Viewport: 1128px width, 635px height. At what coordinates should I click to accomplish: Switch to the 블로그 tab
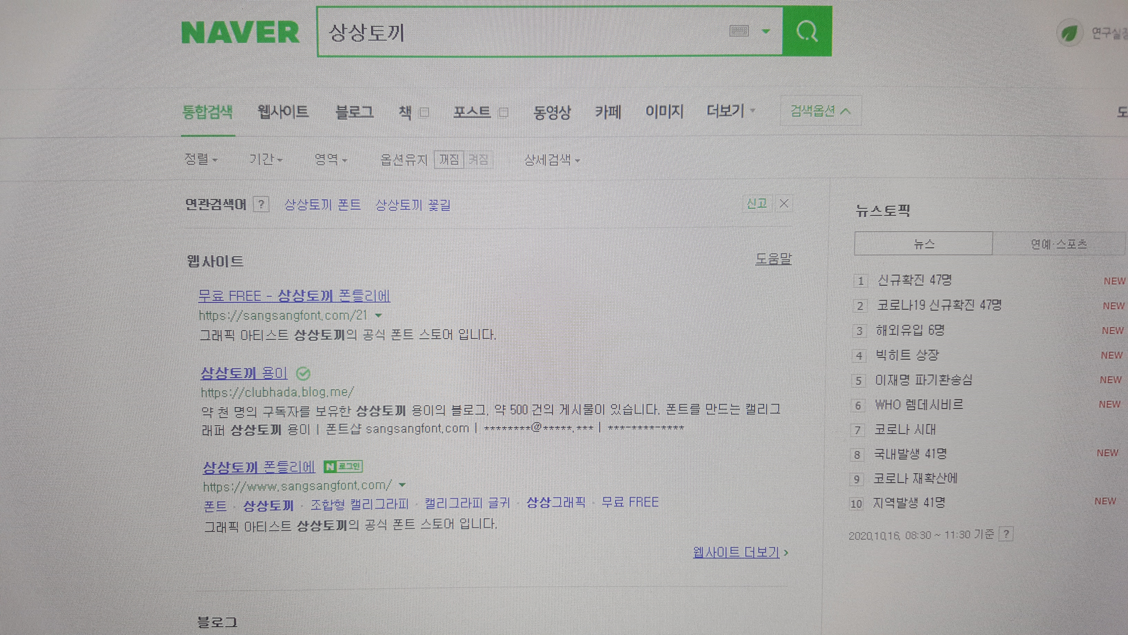point(354,112)
